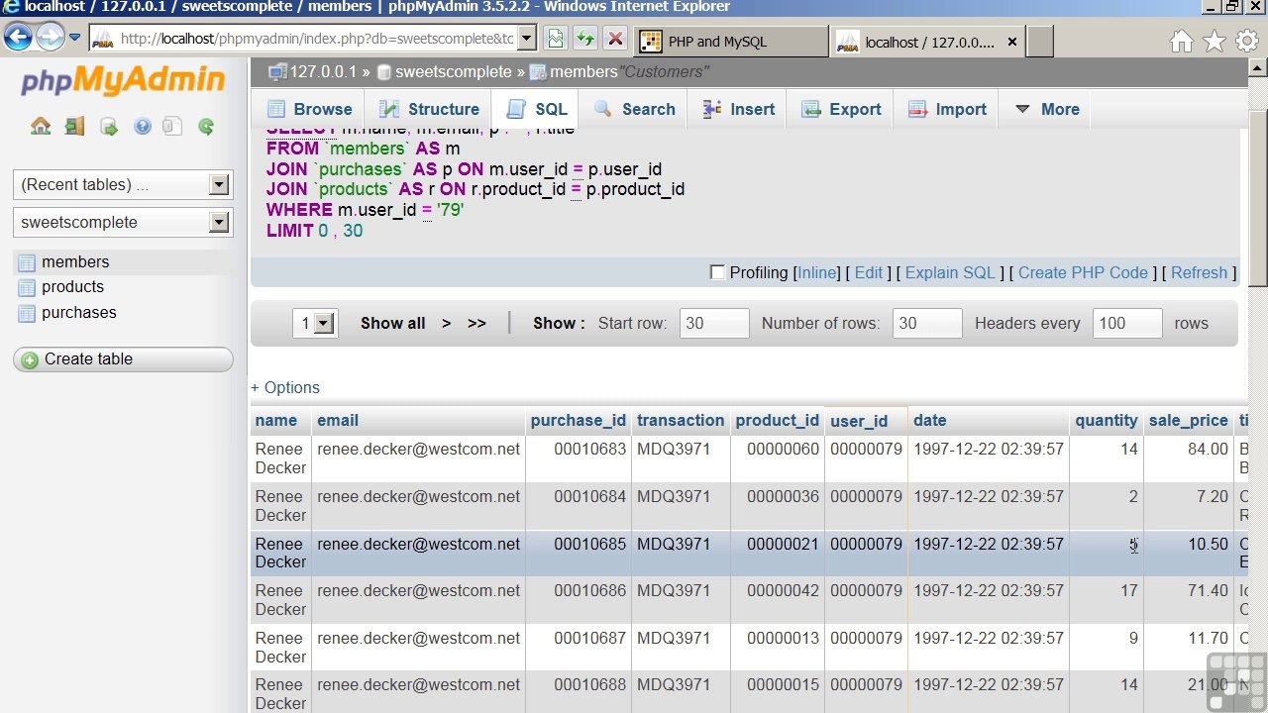Click the Edit query link
The width and height of the screenshot is (1268, 713).
pyautogui.click(x=869, y=272)
